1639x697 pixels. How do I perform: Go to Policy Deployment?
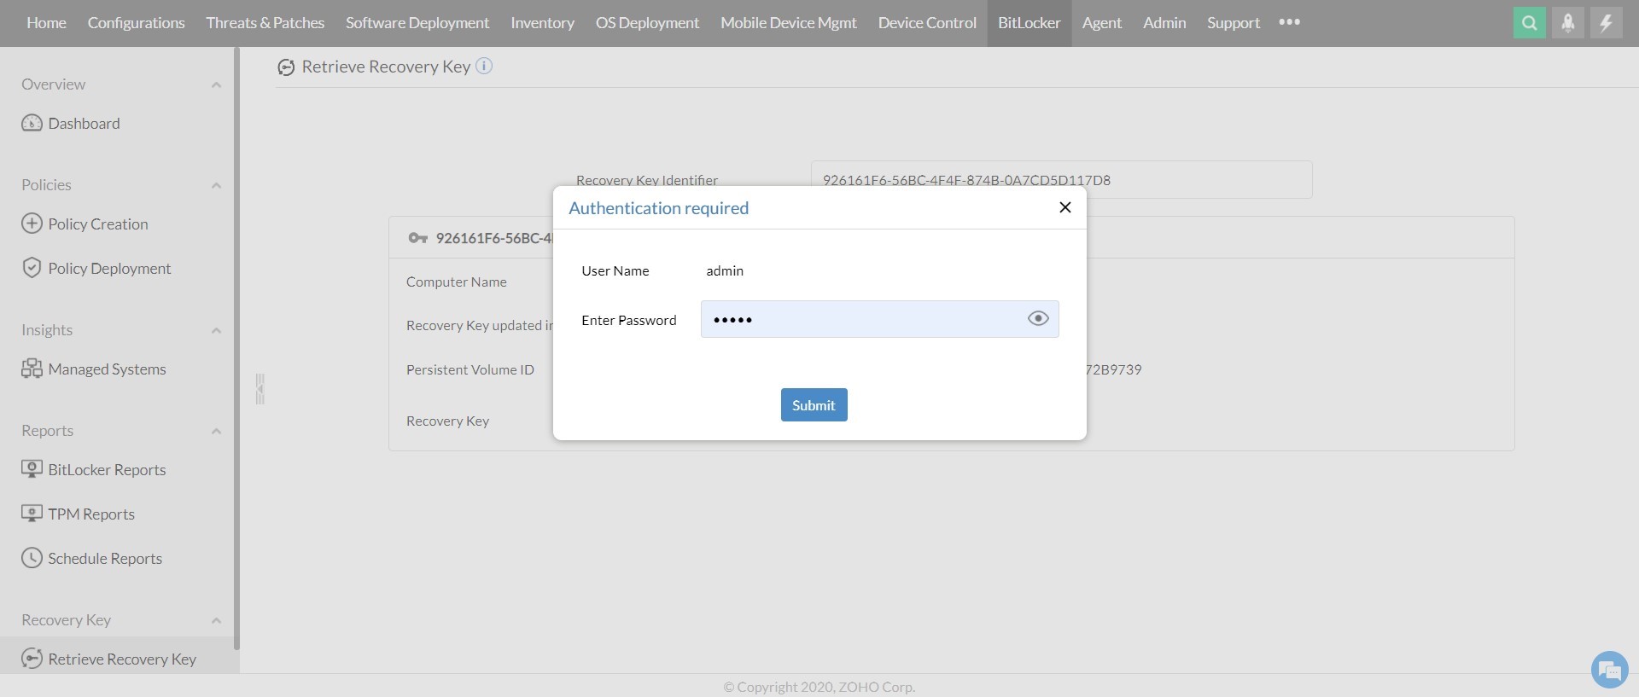click(x=109, y=268)
